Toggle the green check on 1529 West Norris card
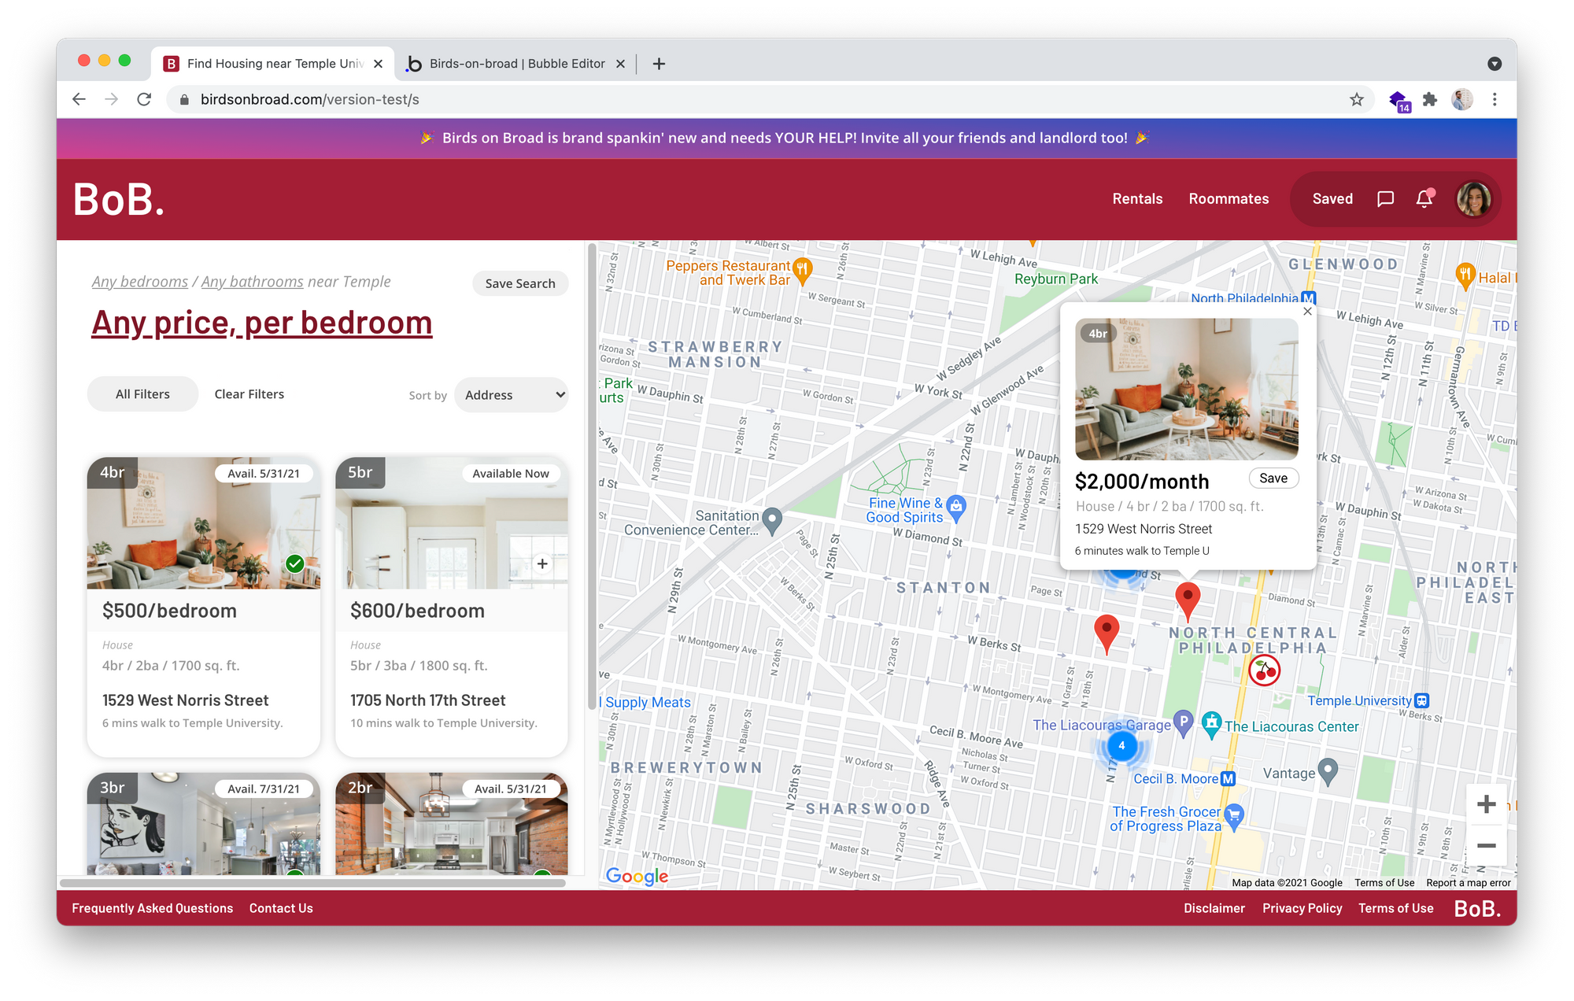 pyautogui.click(x=295, y=563)
